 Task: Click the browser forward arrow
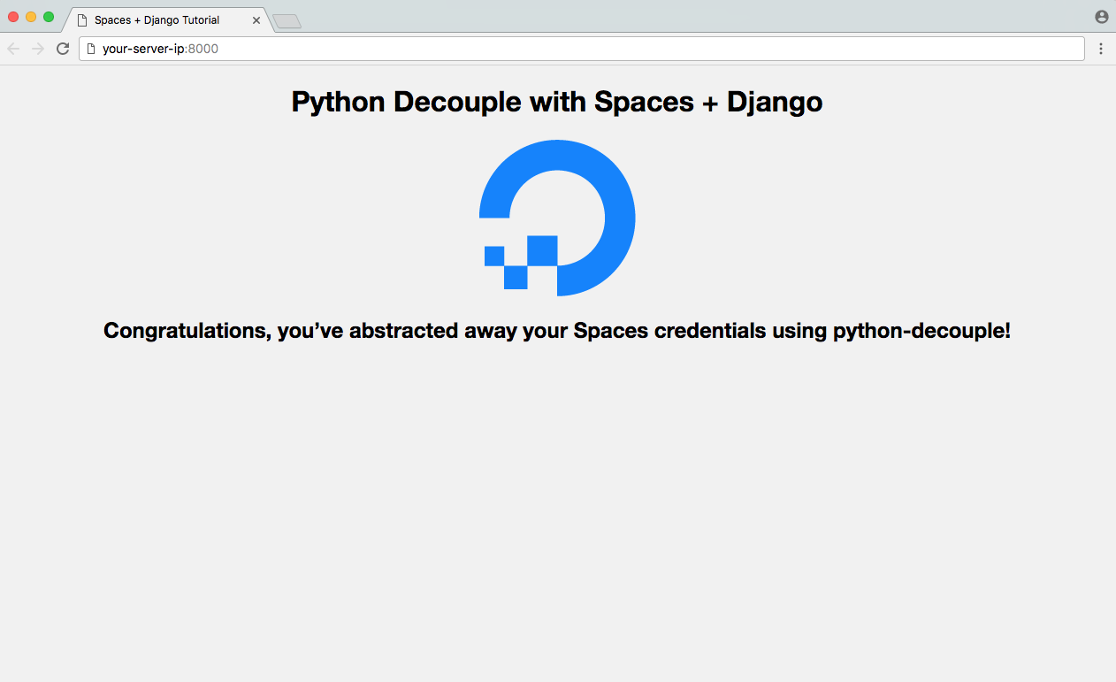pos(38,49)
